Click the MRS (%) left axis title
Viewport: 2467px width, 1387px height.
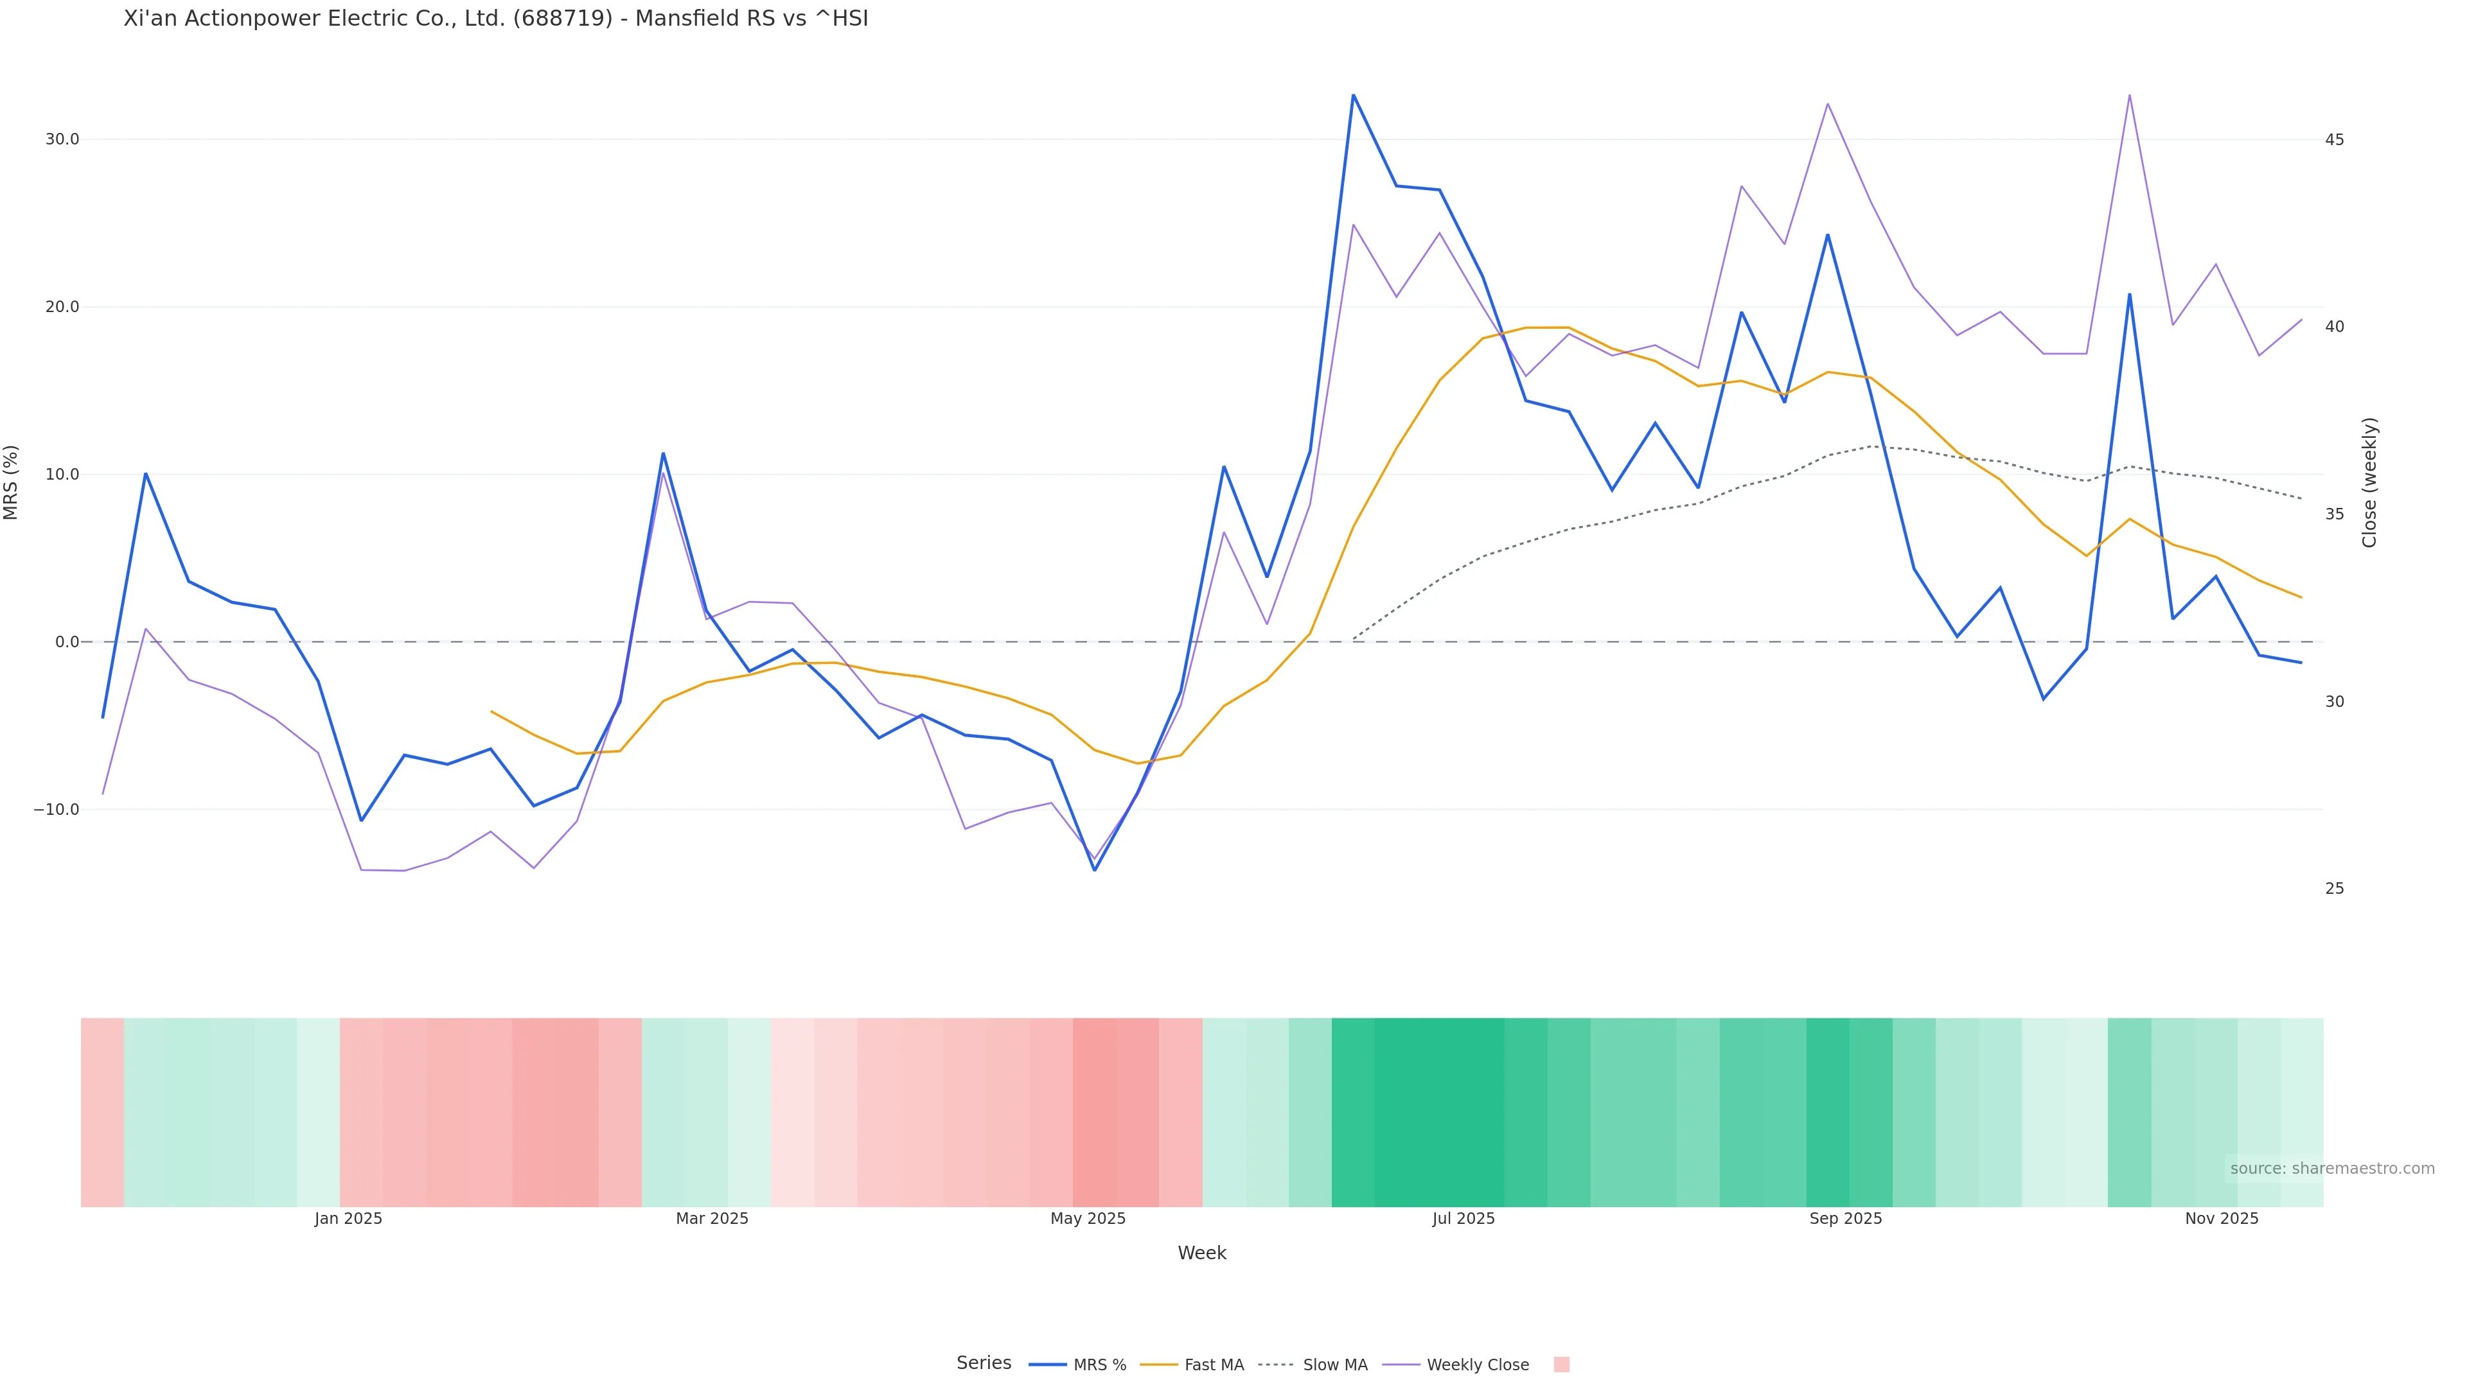(12, 482)
